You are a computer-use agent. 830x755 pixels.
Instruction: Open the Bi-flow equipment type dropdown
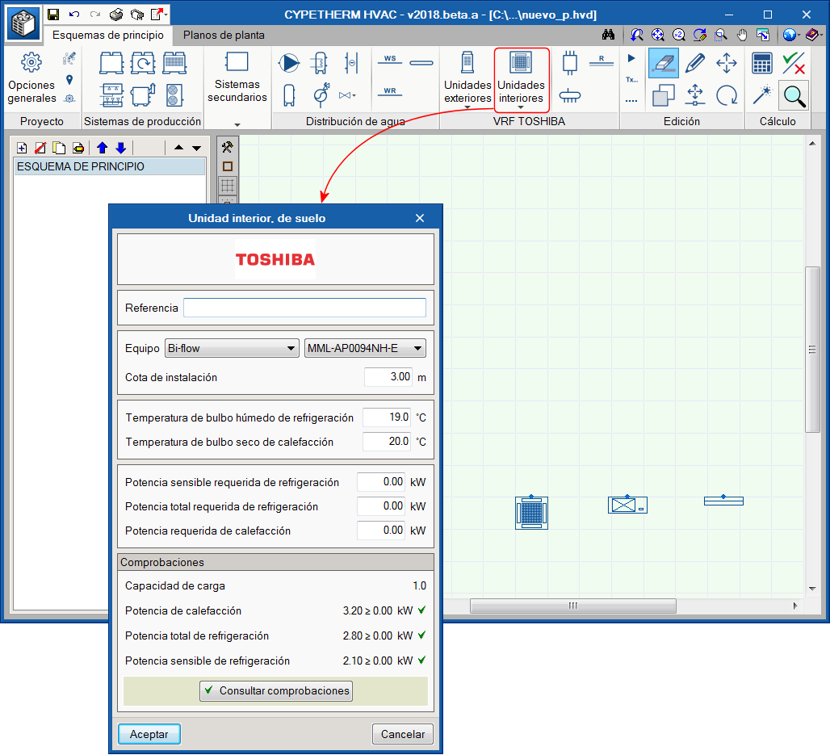(x=231, y=348)
